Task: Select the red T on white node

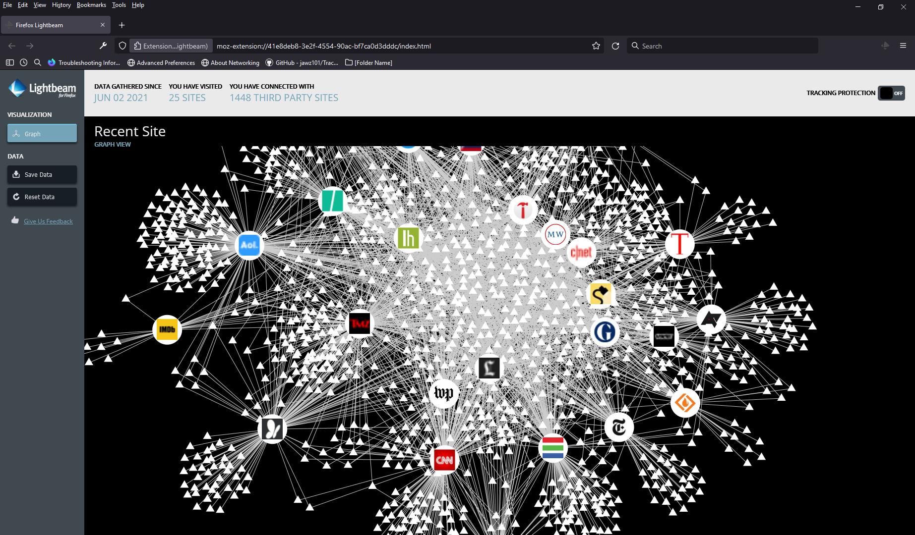Action: click(679, 244)
